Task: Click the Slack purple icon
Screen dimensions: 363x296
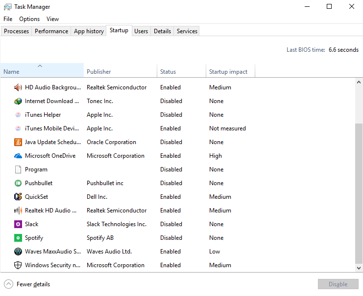Action: point(18,224)
